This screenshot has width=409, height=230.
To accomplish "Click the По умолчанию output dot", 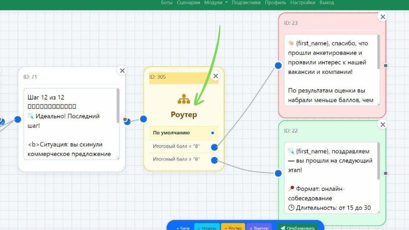I will click(213, 133).
